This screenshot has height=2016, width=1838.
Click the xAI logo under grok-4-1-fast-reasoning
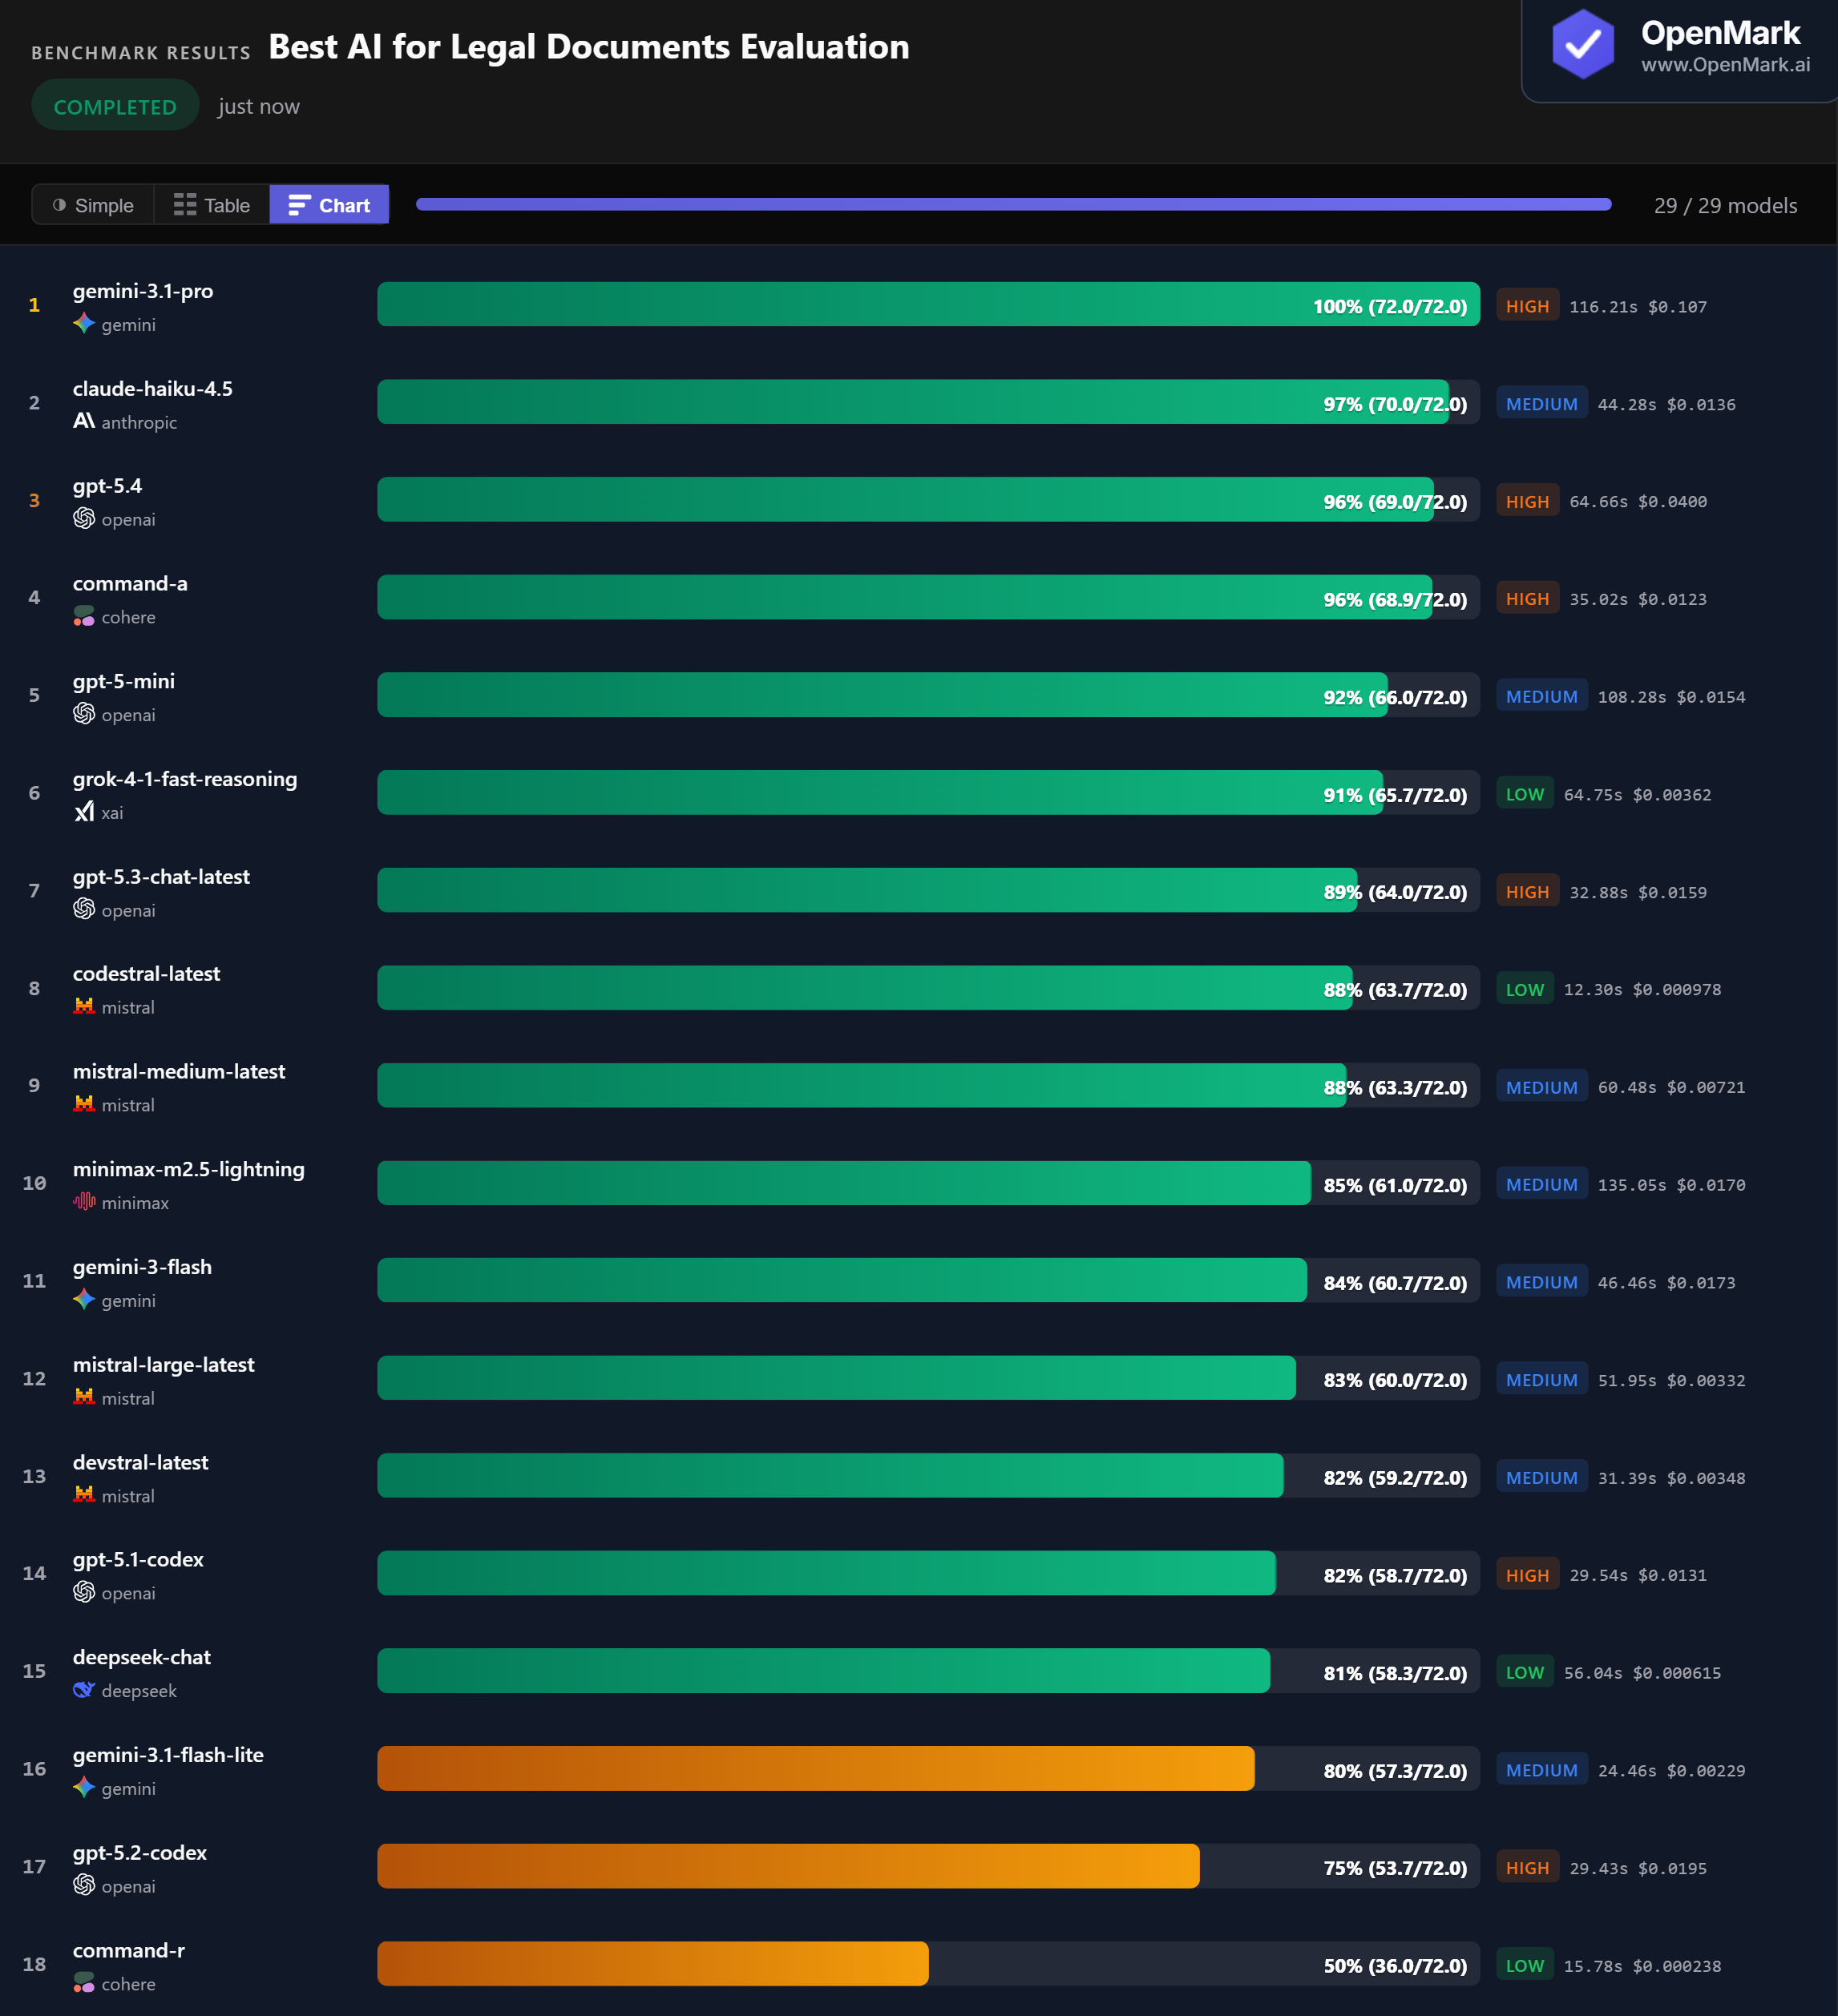click(86, 813)
